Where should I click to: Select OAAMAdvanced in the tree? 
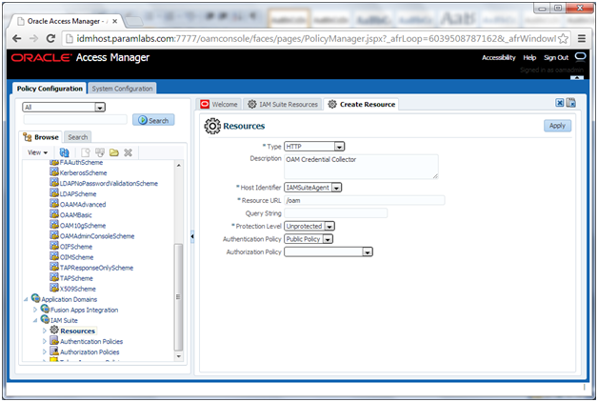point(83,205)
